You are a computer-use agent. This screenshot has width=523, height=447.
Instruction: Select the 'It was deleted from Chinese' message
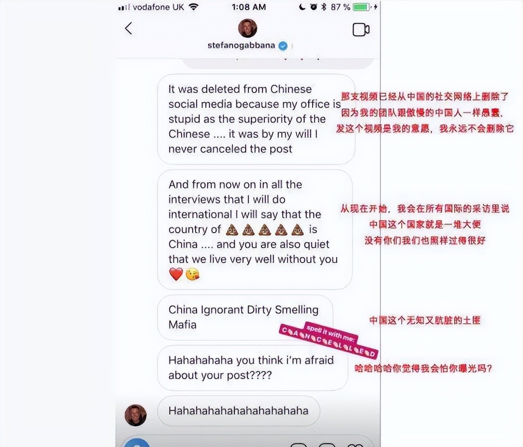pyautogui.click(x=256, y=119)
